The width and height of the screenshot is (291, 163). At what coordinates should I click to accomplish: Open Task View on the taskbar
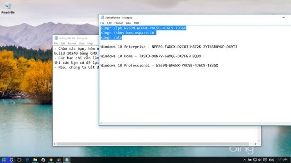(x=19, y=160)
